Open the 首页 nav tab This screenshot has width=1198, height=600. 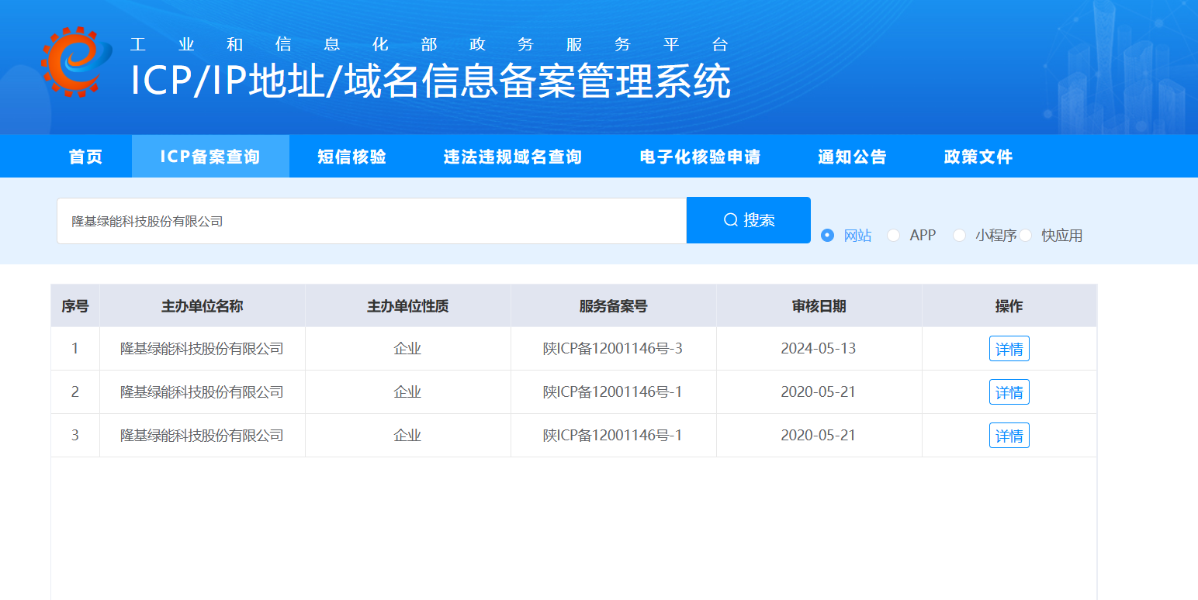(x=85, y=157)
